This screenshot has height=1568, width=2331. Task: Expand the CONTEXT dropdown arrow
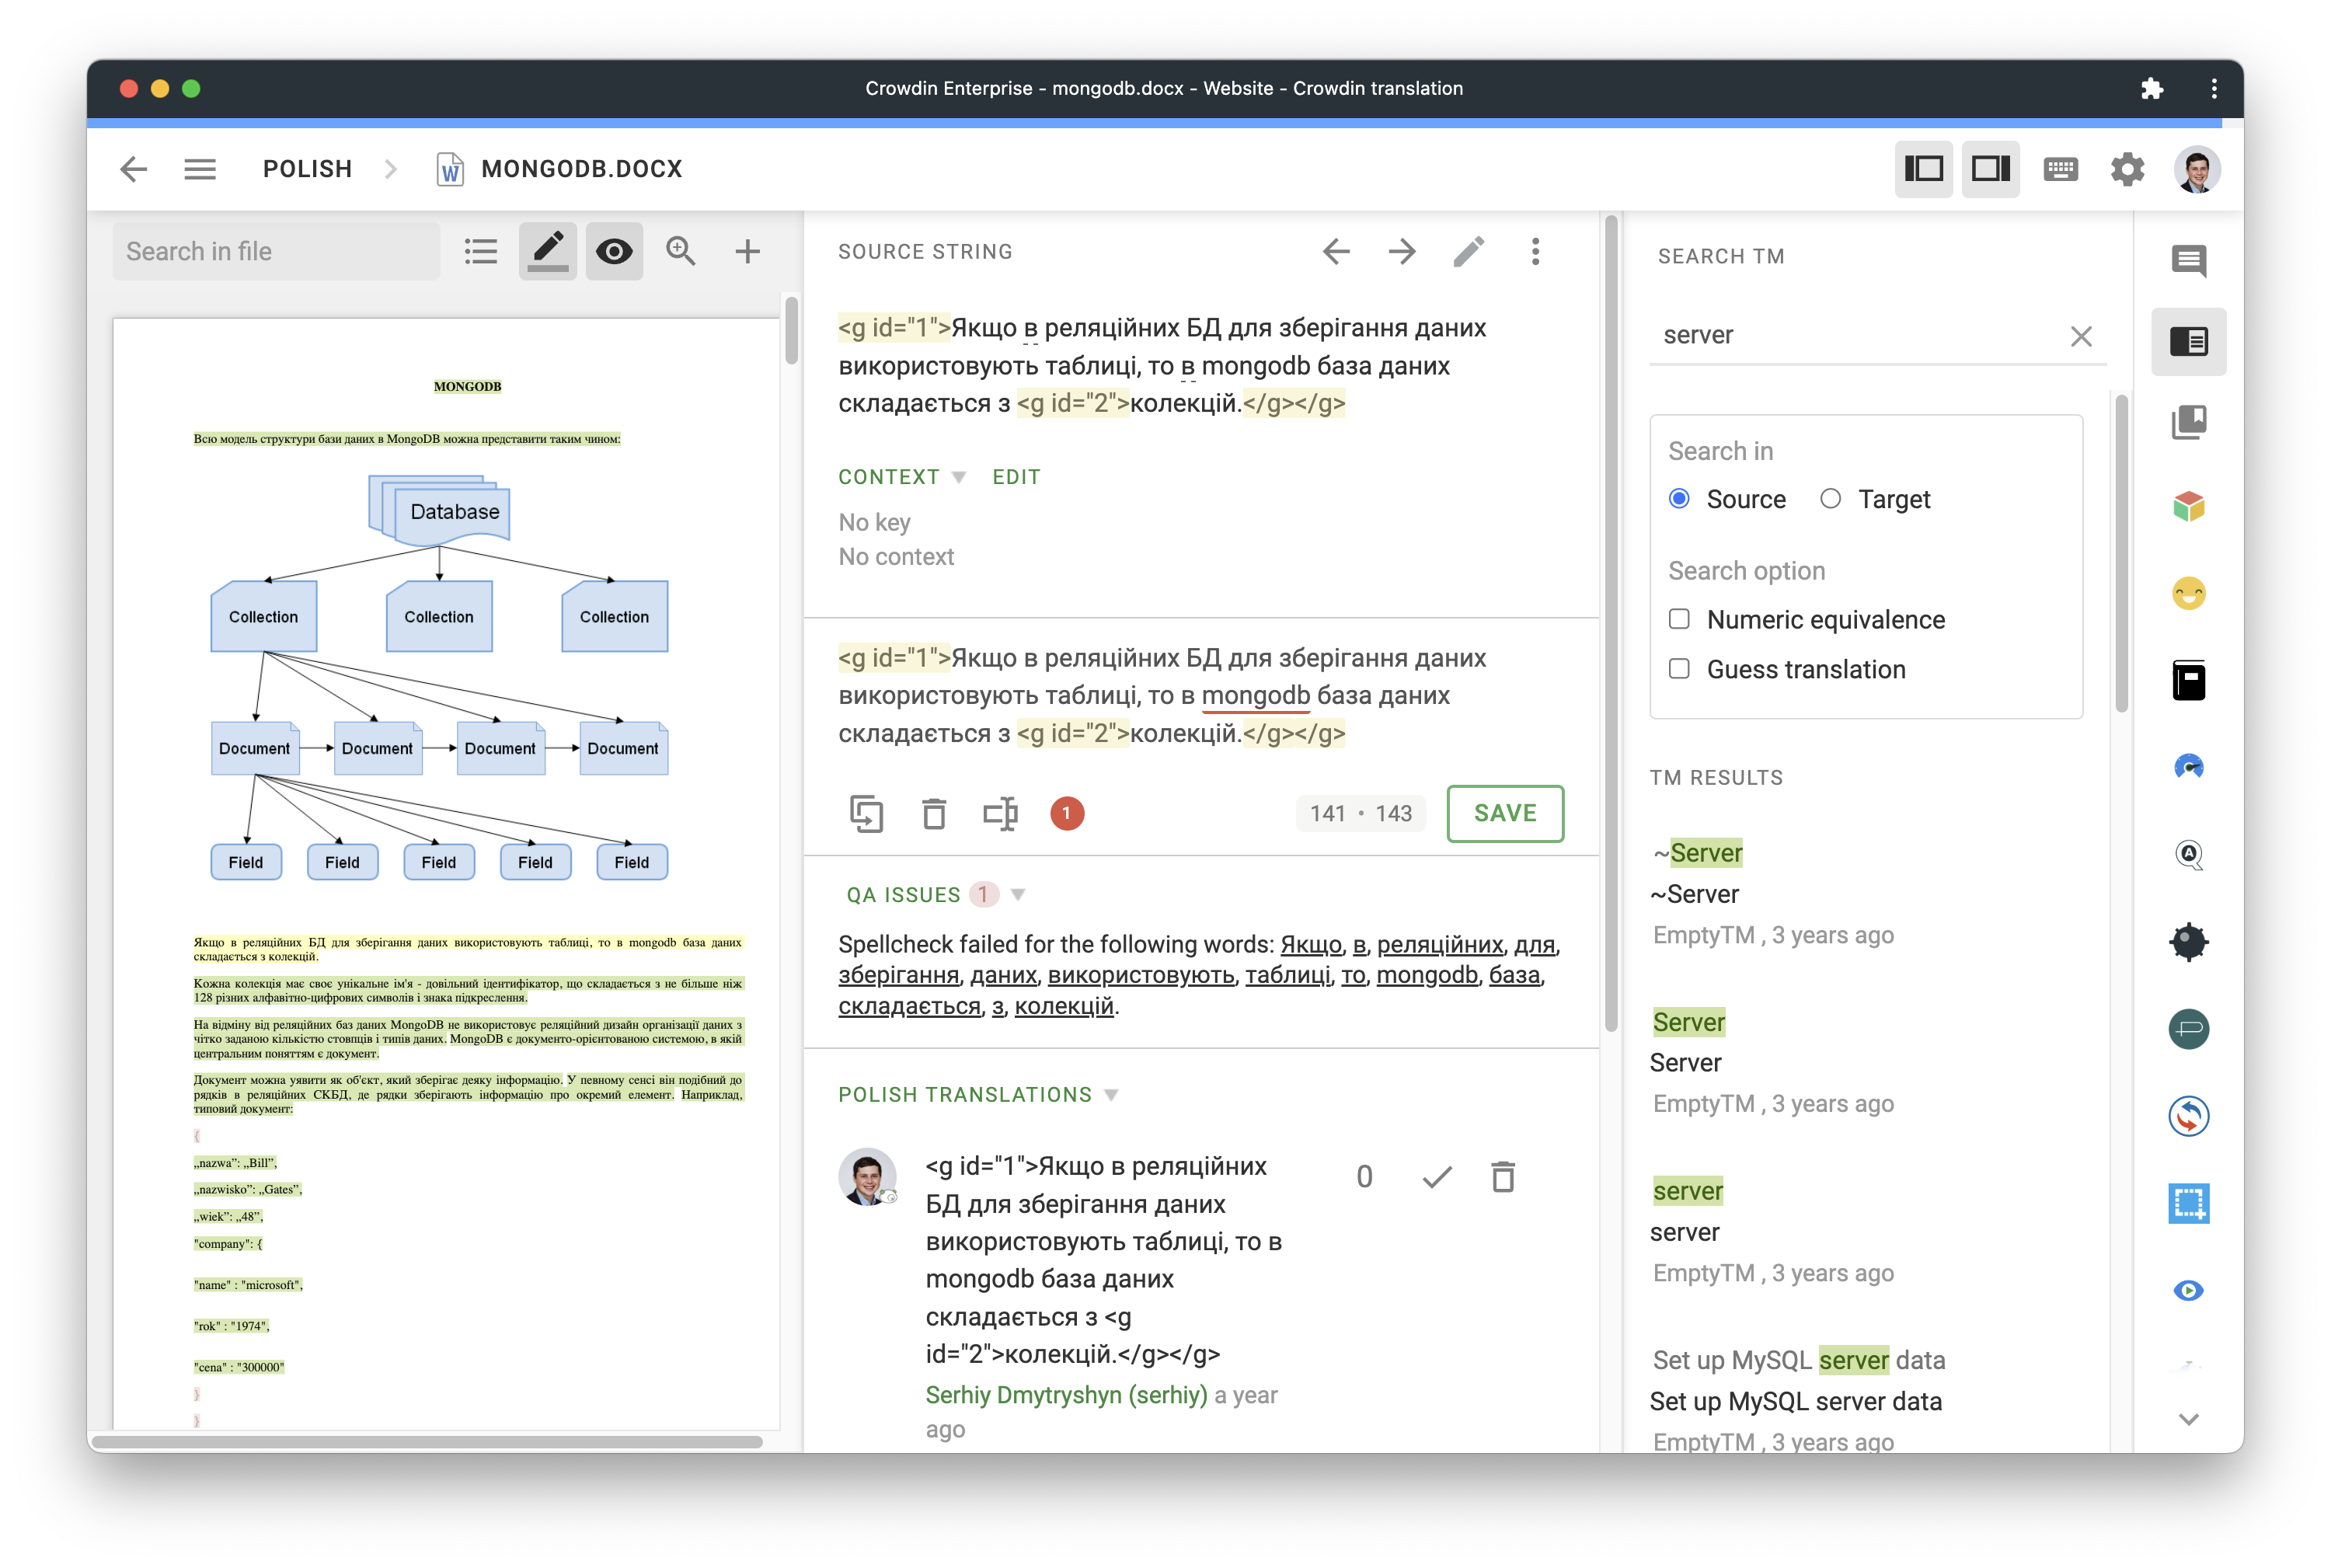[x=959, y=477]
